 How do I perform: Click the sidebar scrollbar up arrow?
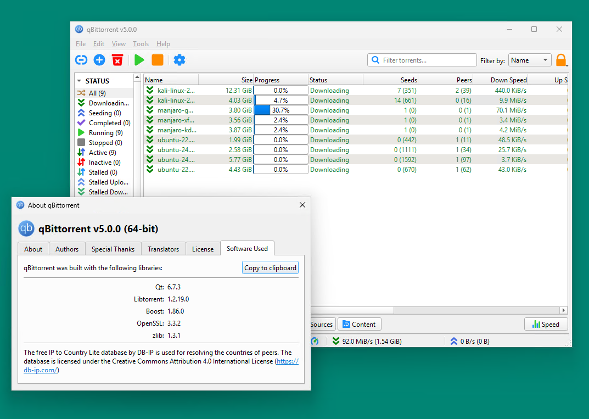137,77
